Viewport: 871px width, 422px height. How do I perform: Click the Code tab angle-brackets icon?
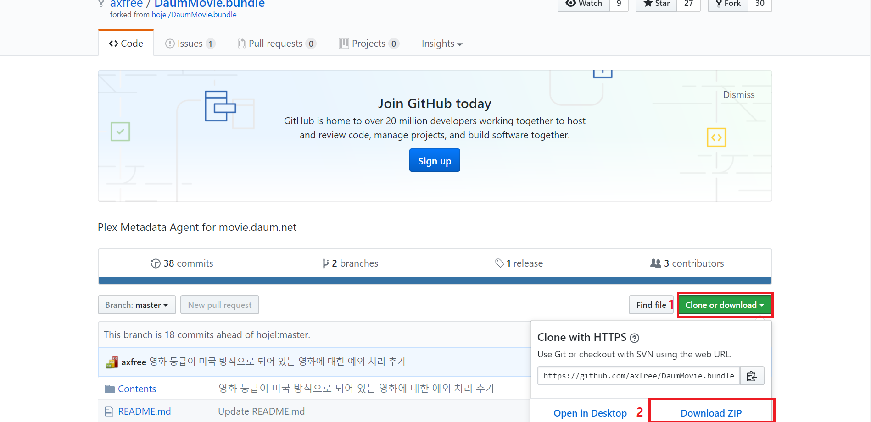click(113, 44)
